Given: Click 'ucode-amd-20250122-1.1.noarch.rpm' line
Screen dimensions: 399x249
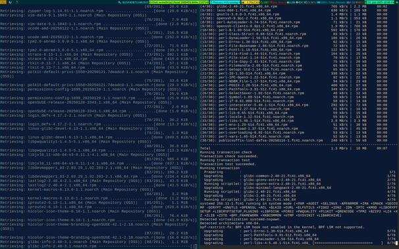Looking at the screenshot, I should pyautogui.click(x=99, y=37).
